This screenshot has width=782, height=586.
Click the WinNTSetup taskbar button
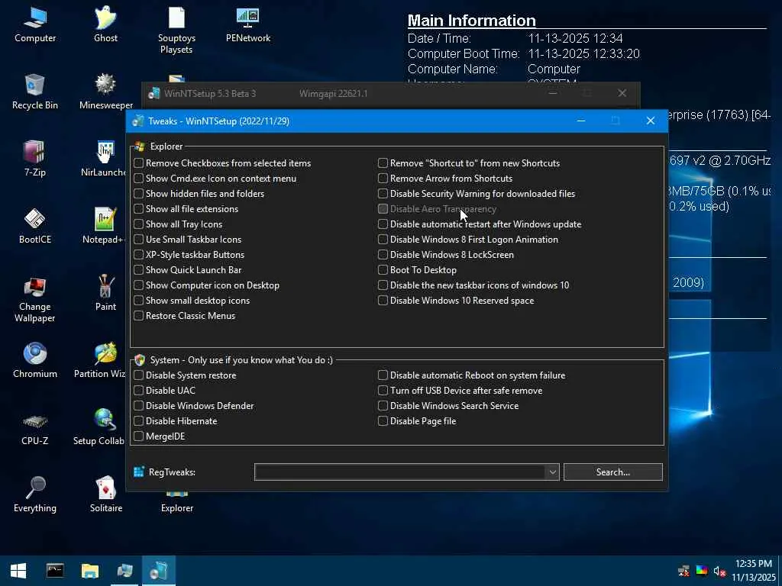coord(159,571)
